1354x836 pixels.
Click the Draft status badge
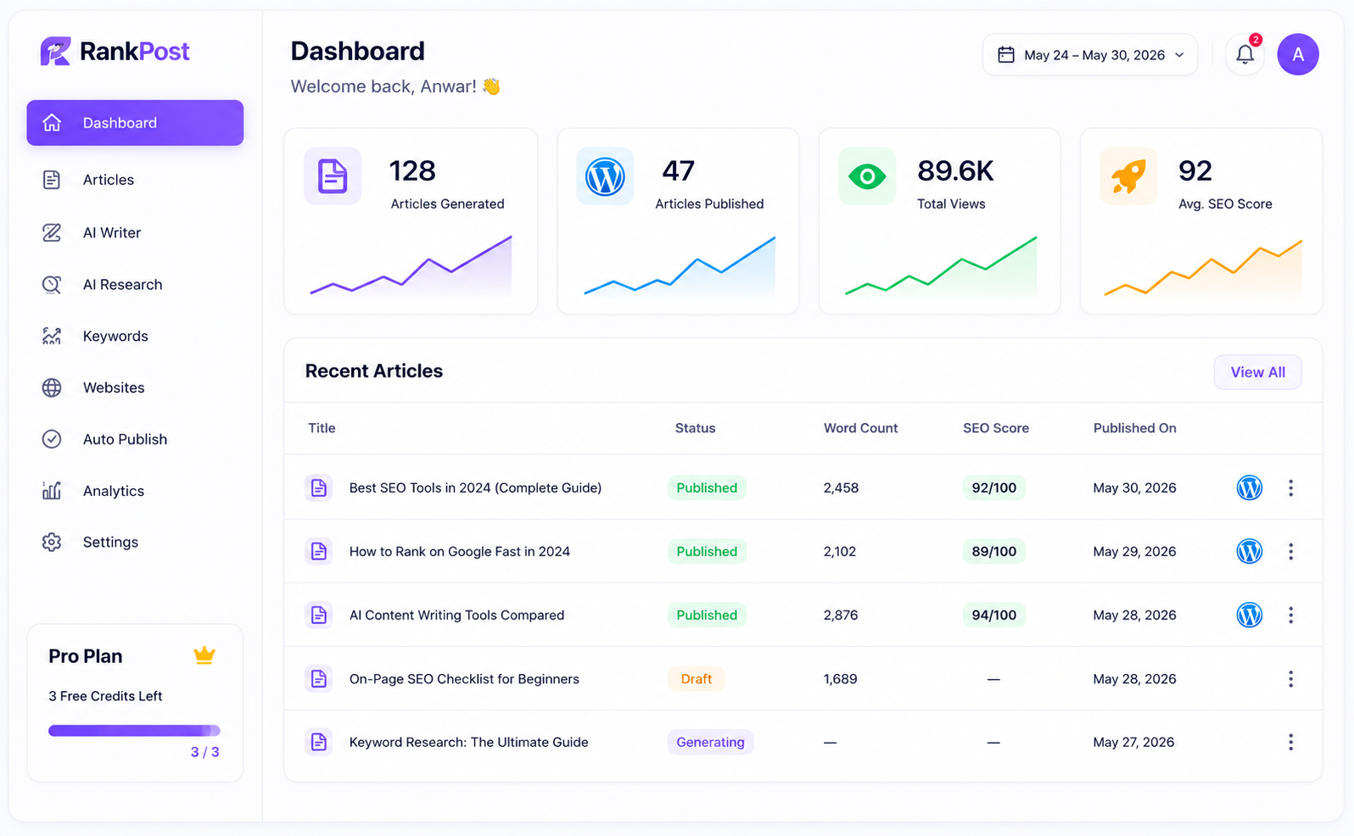coord(696,678)
